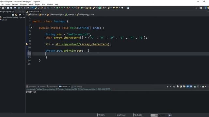
Task: Open the Coverage icon dropdown arrow
Action: (x=65, y=8)
